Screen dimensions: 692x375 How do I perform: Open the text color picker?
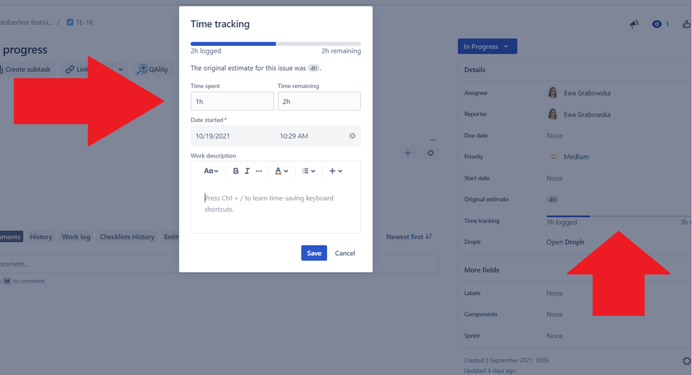(281, 171)
